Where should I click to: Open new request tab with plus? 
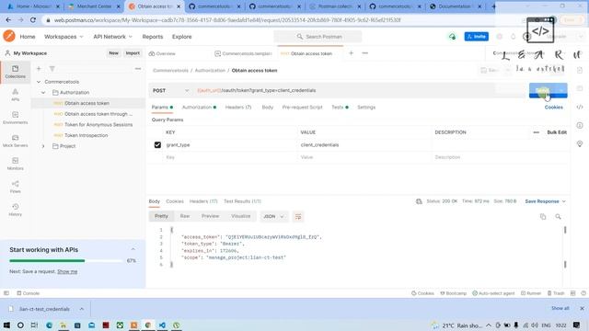click(x=351, y=53)
